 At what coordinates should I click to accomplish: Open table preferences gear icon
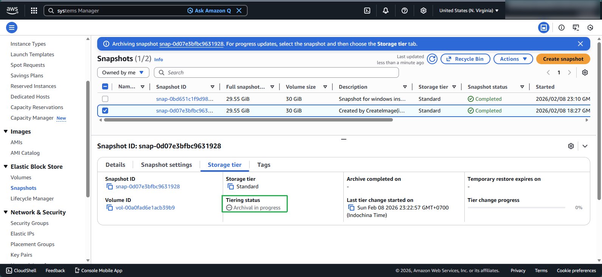tap(585, 72)
